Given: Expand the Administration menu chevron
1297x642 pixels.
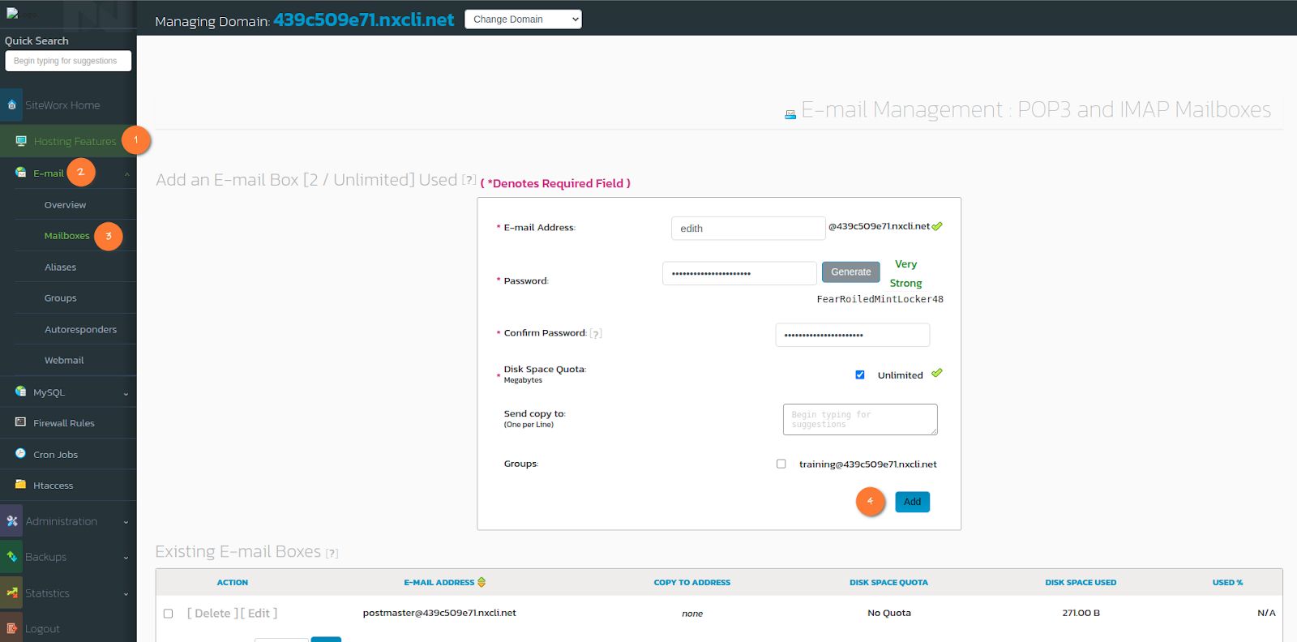Looking at the screenshot, I should point(126,522).
